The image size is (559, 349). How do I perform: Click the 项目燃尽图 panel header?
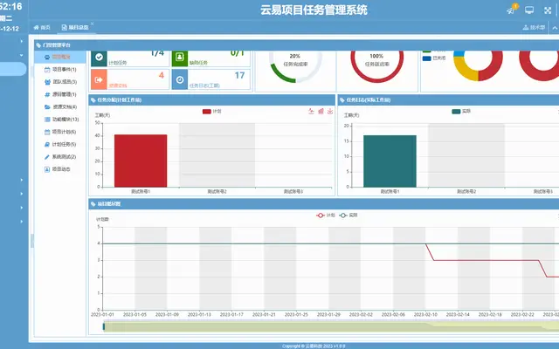coord(324,204)
